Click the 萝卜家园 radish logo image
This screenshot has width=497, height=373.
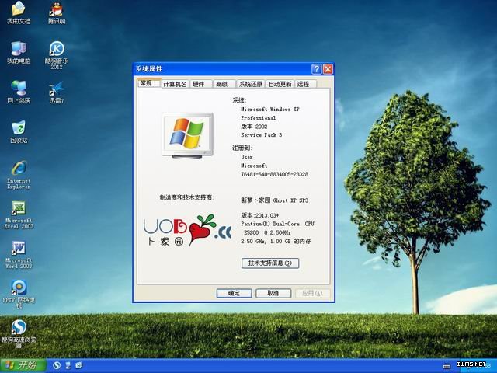click(187, 230)
